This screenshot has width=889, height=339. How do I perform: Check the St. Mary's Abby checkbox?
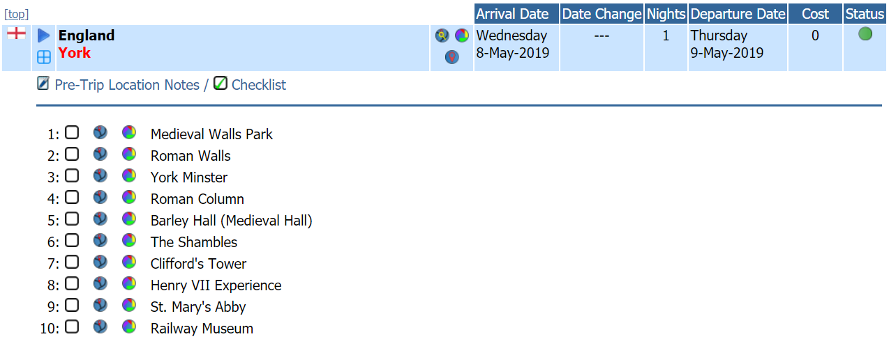(x=72, y=305)
